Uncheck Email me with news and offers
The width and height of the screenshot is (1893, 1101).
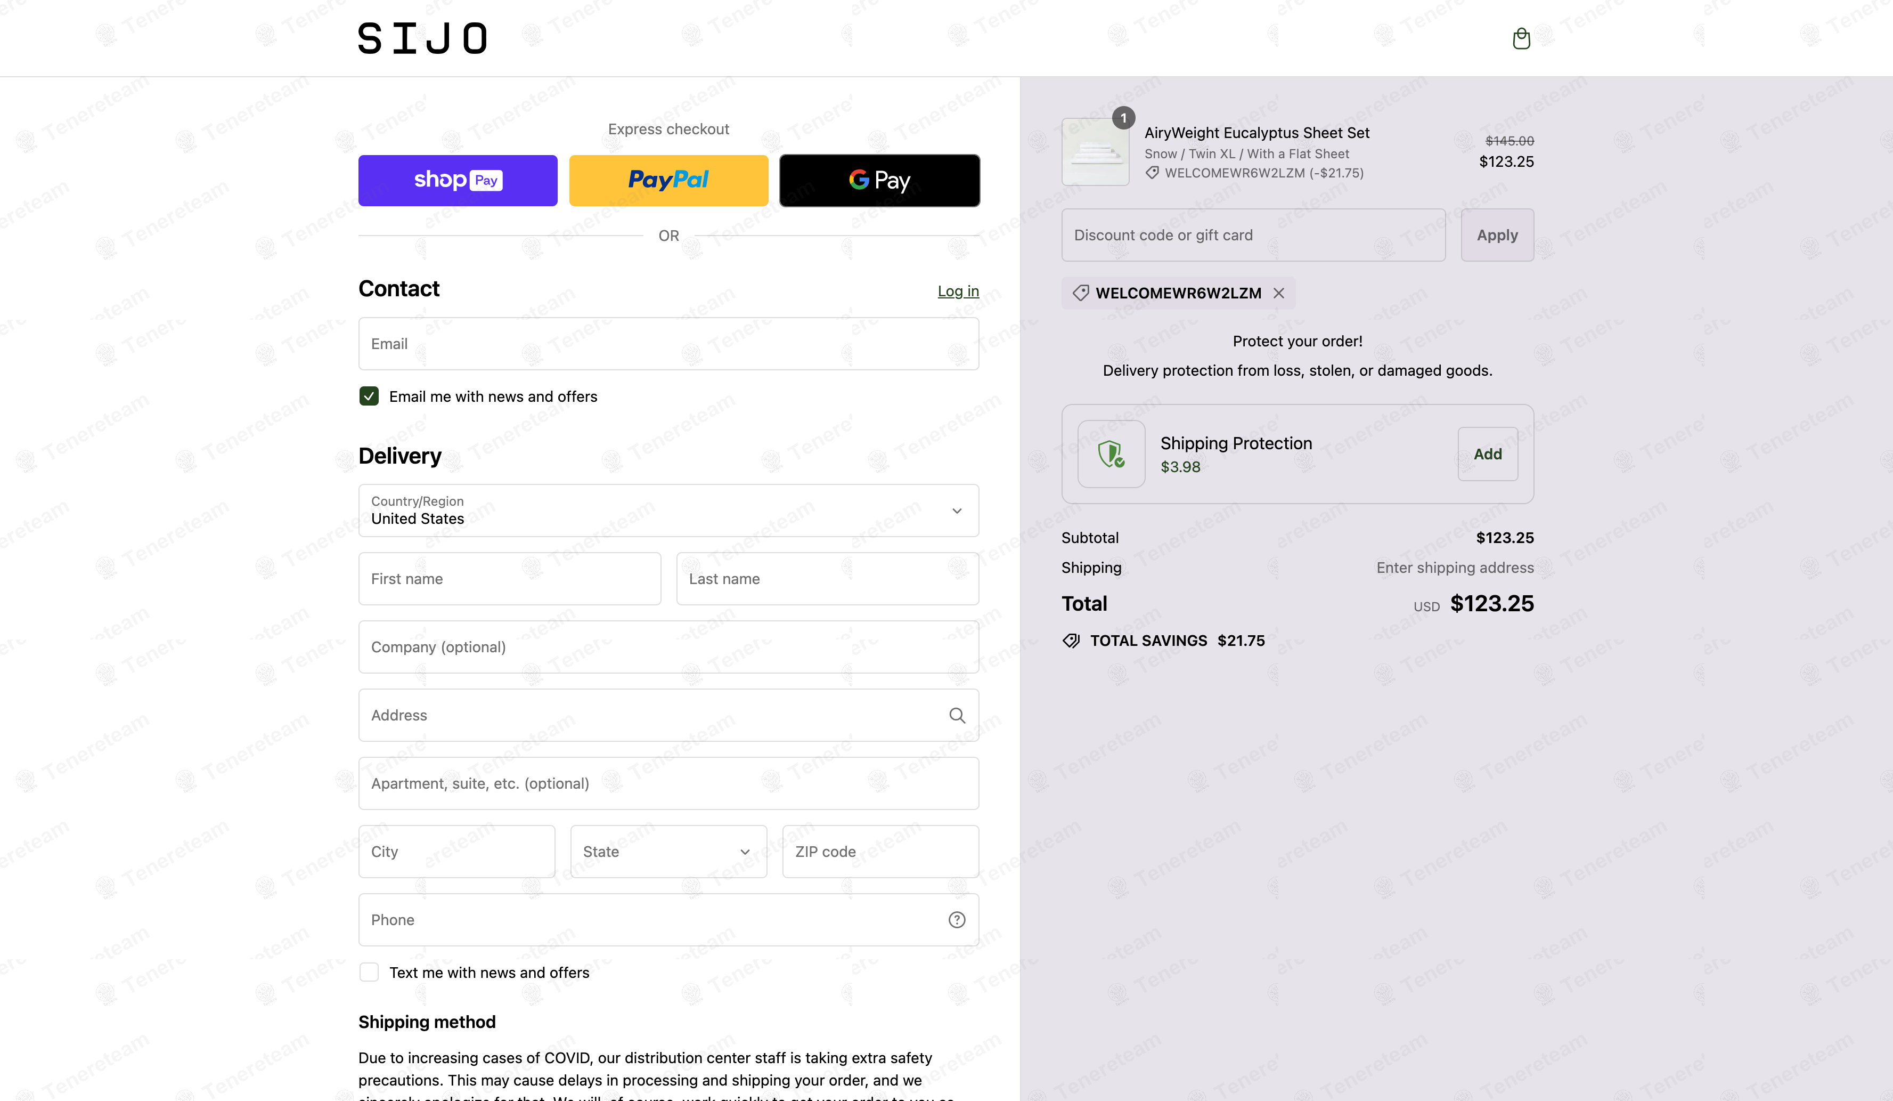pyautogui.click(x=369, y=396)
